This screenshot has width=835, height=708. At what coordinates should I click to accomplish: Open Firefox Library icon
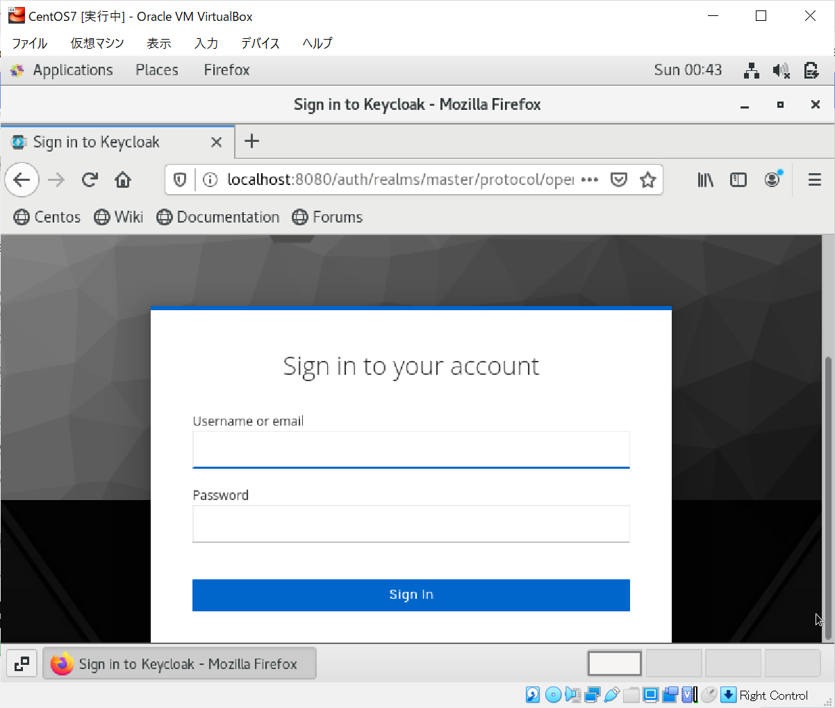(x=705, y=180)
